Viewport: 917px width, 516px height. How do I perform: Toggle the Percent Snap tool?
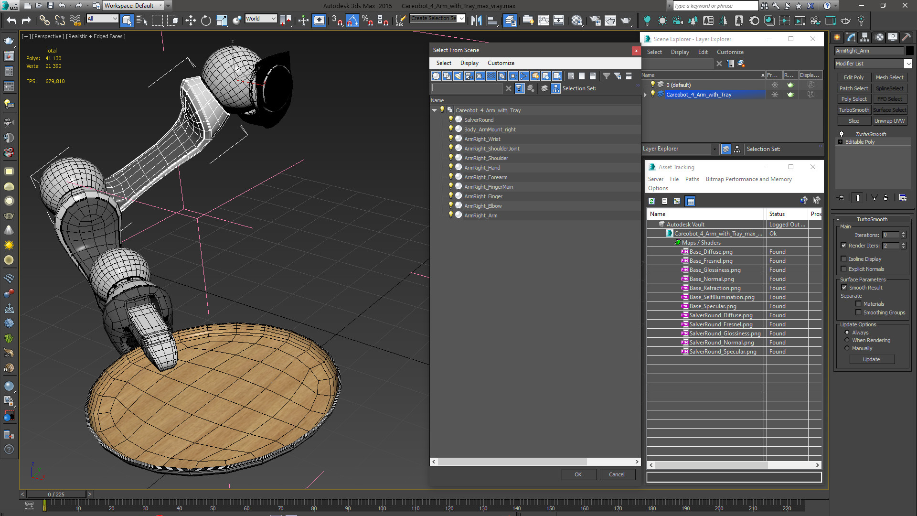point(367,20)
